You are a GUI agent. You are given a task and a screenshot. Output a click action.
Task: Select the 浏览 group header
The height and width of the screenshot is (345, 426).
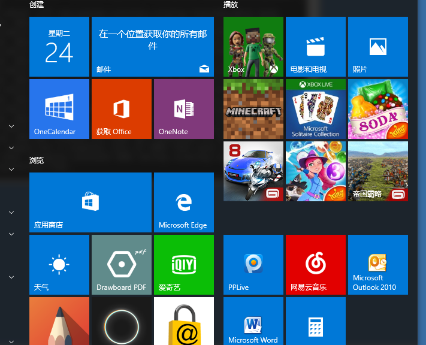point(37,160)
